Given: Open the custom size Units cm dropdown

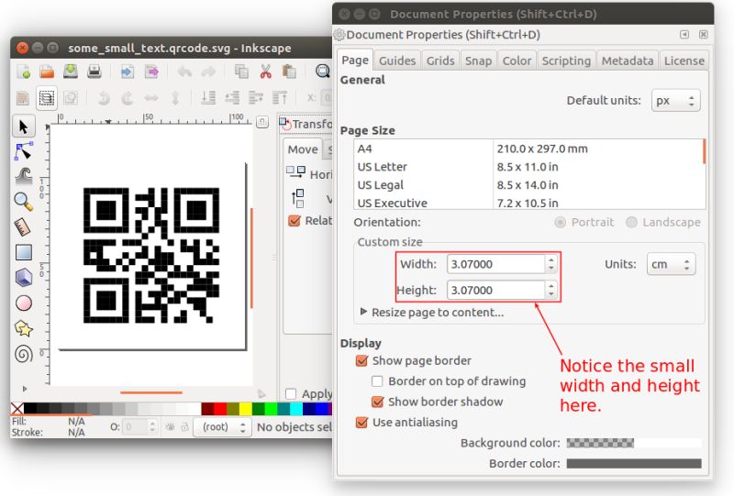Looking at the screenshot, I should [x=671, y=264].
